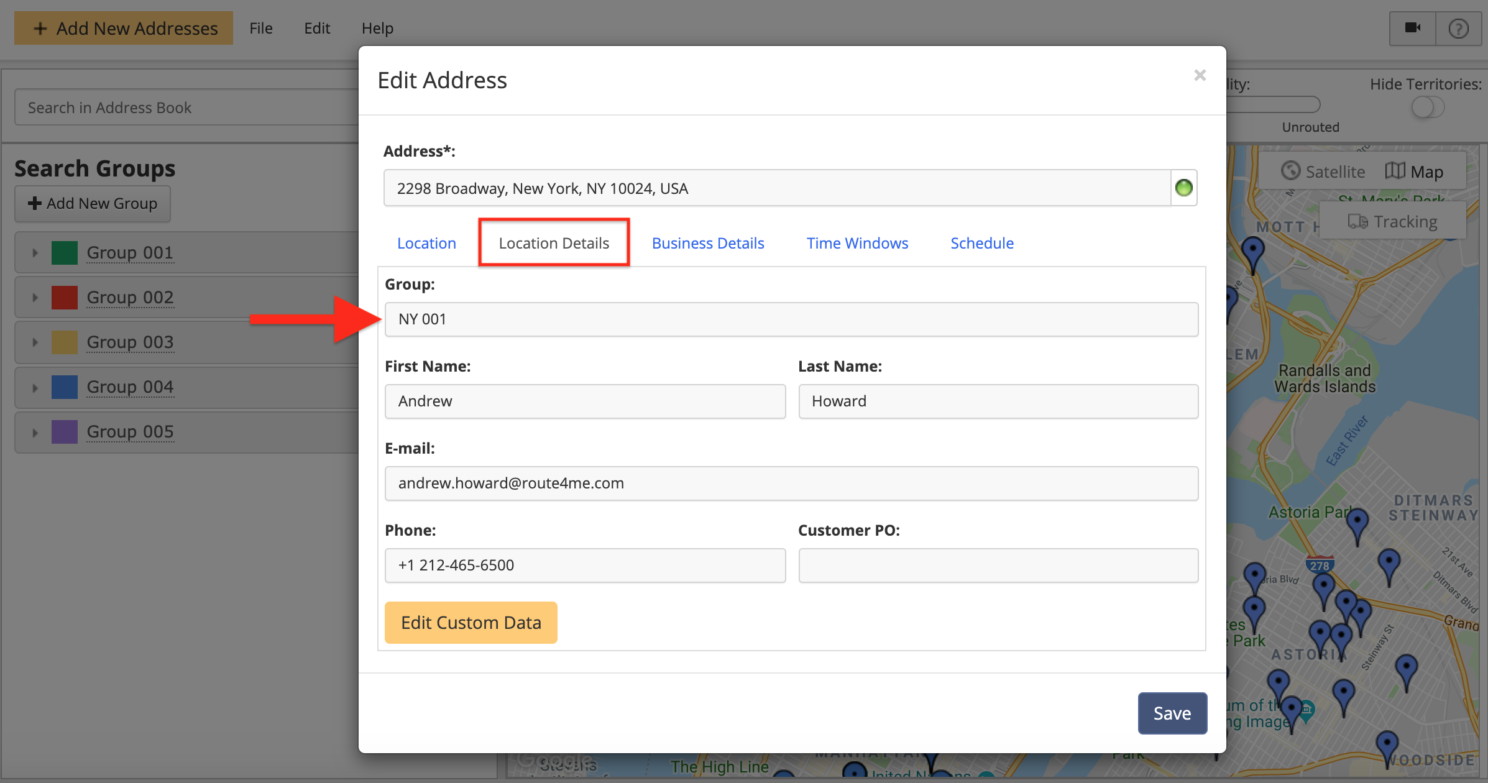Close the Edit Address dialog
Image resolution: width=1488 pixels, height=783 pixels.
pyautogui.click(x=1200, y=75)
